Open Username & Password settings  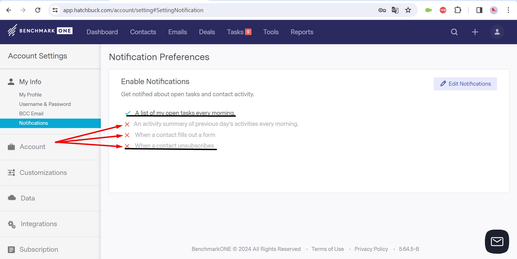[x=45, y=104]
